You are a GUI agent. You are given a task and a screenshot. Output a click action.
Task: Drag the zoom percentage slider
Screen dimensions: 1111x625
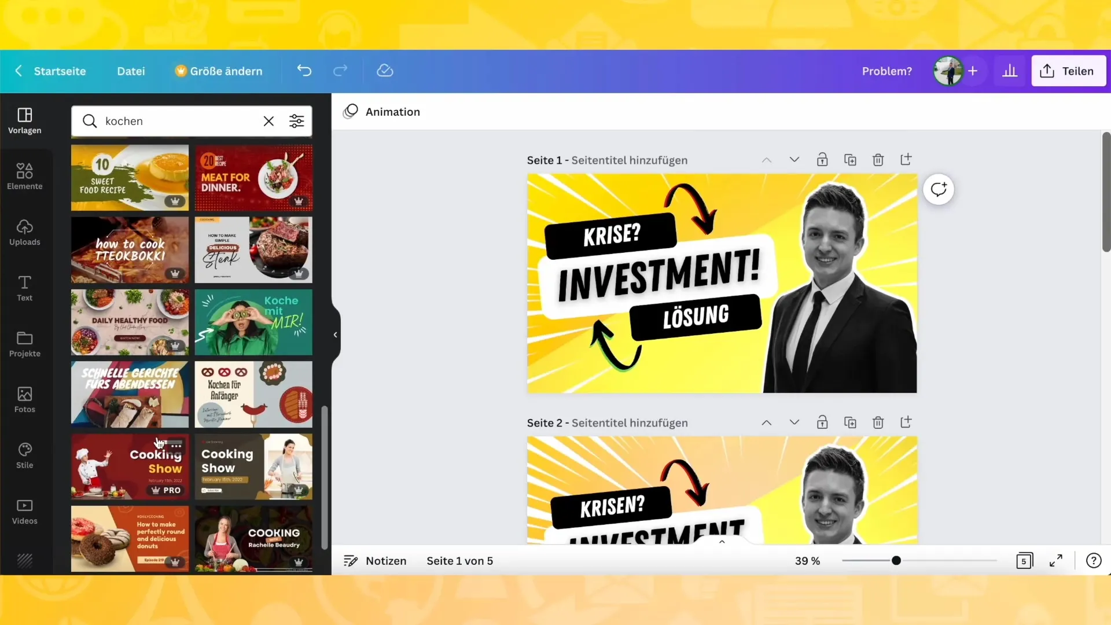point(896,561)
